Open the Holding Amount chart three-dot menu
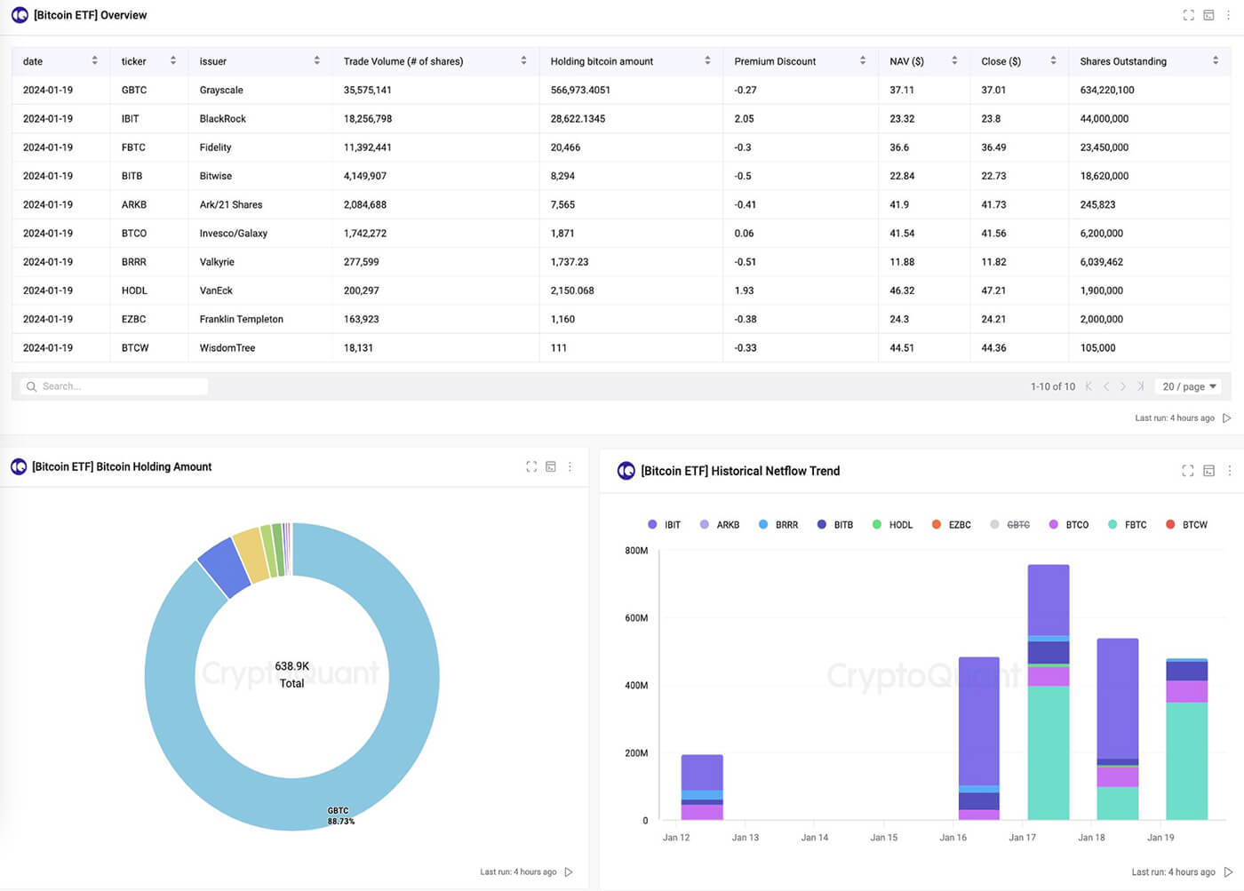 click(x=570, y=466)
